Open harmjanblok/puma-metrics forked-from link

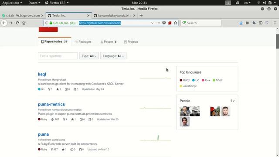click(67, 110)
